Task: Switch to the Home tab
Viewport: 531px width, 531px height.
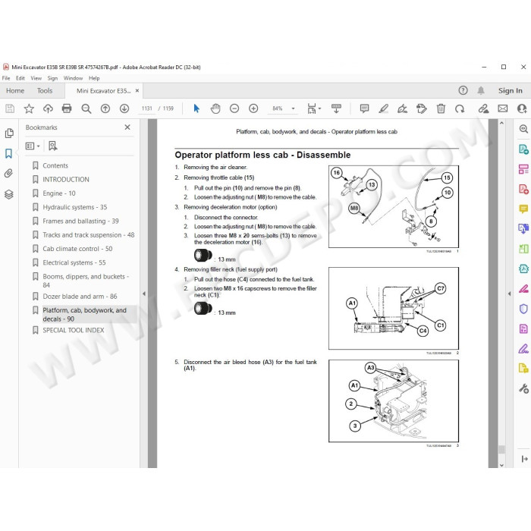Action: click(15, 91)
